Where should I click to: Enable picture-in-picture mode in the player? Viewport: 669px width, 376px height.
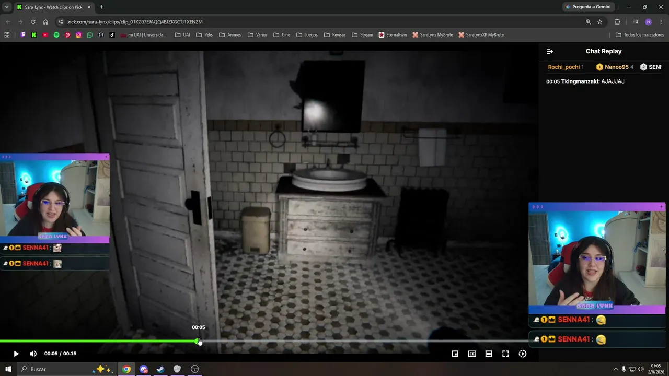click(x=455, y=354)
